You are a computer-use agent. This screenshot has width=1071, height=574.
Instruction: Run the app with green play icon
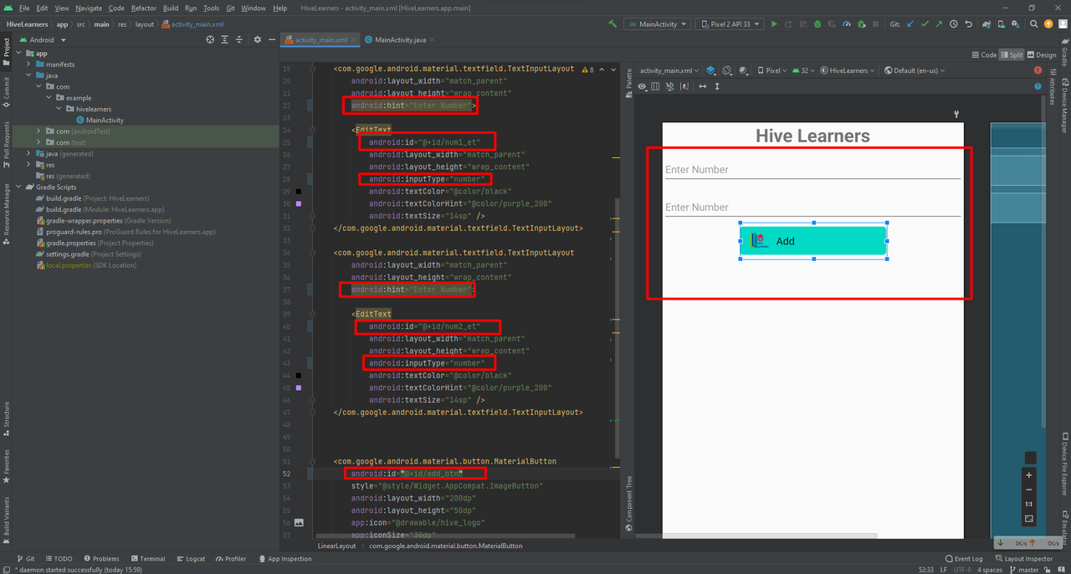click(774, 24)
